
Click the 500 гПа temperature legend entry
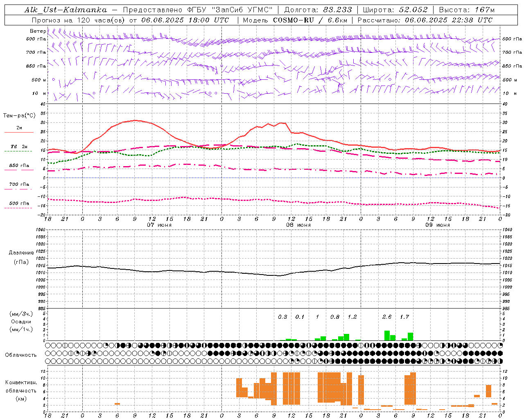19,203
